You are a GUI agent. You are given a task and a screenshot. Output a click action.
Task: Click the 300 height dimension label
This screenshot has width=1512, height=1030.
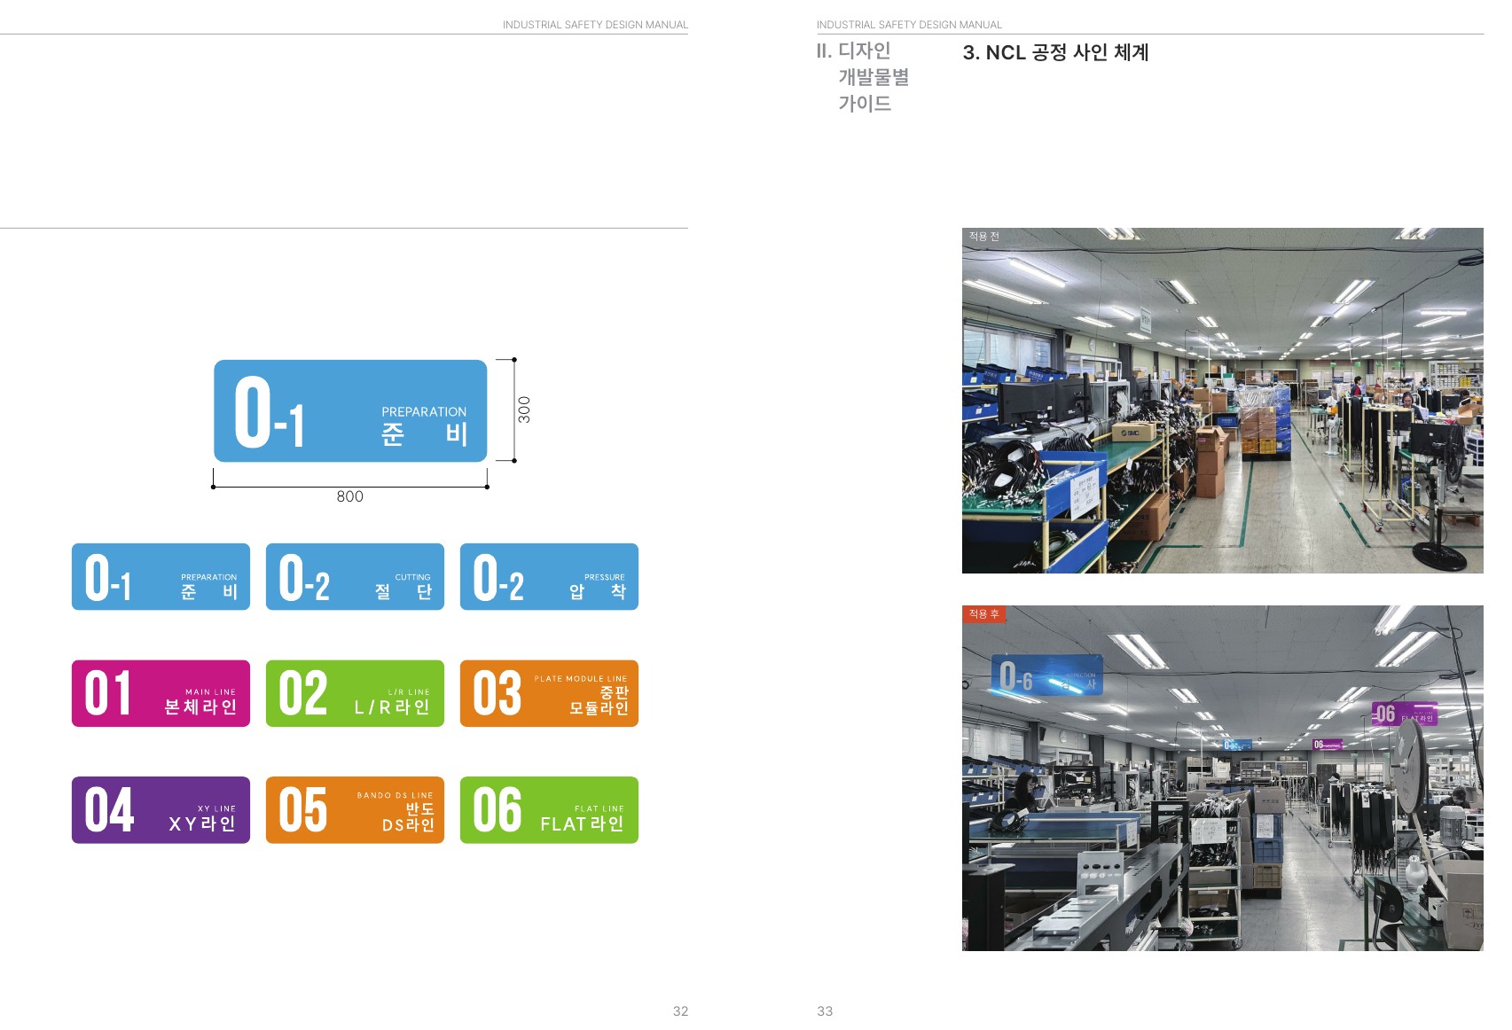[x=524, y=410]
